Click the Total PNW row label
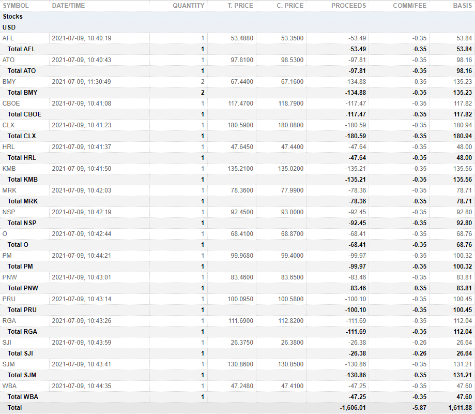This screenshot has height=414, width=475. point(23,288)
